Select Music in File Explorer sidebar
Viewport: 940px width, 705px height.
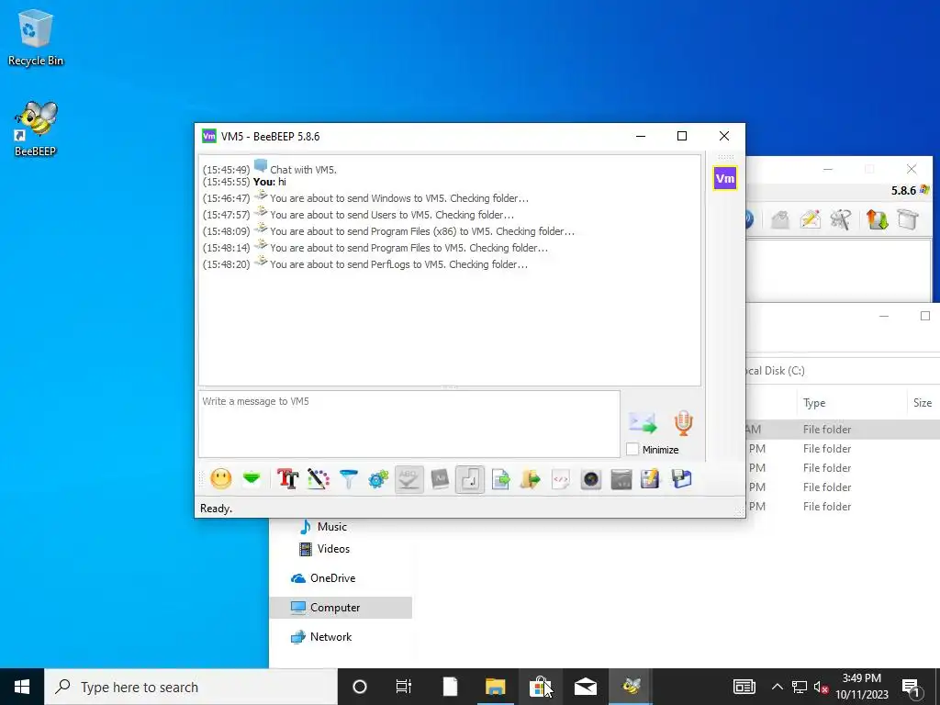click(x=332, y=526)
